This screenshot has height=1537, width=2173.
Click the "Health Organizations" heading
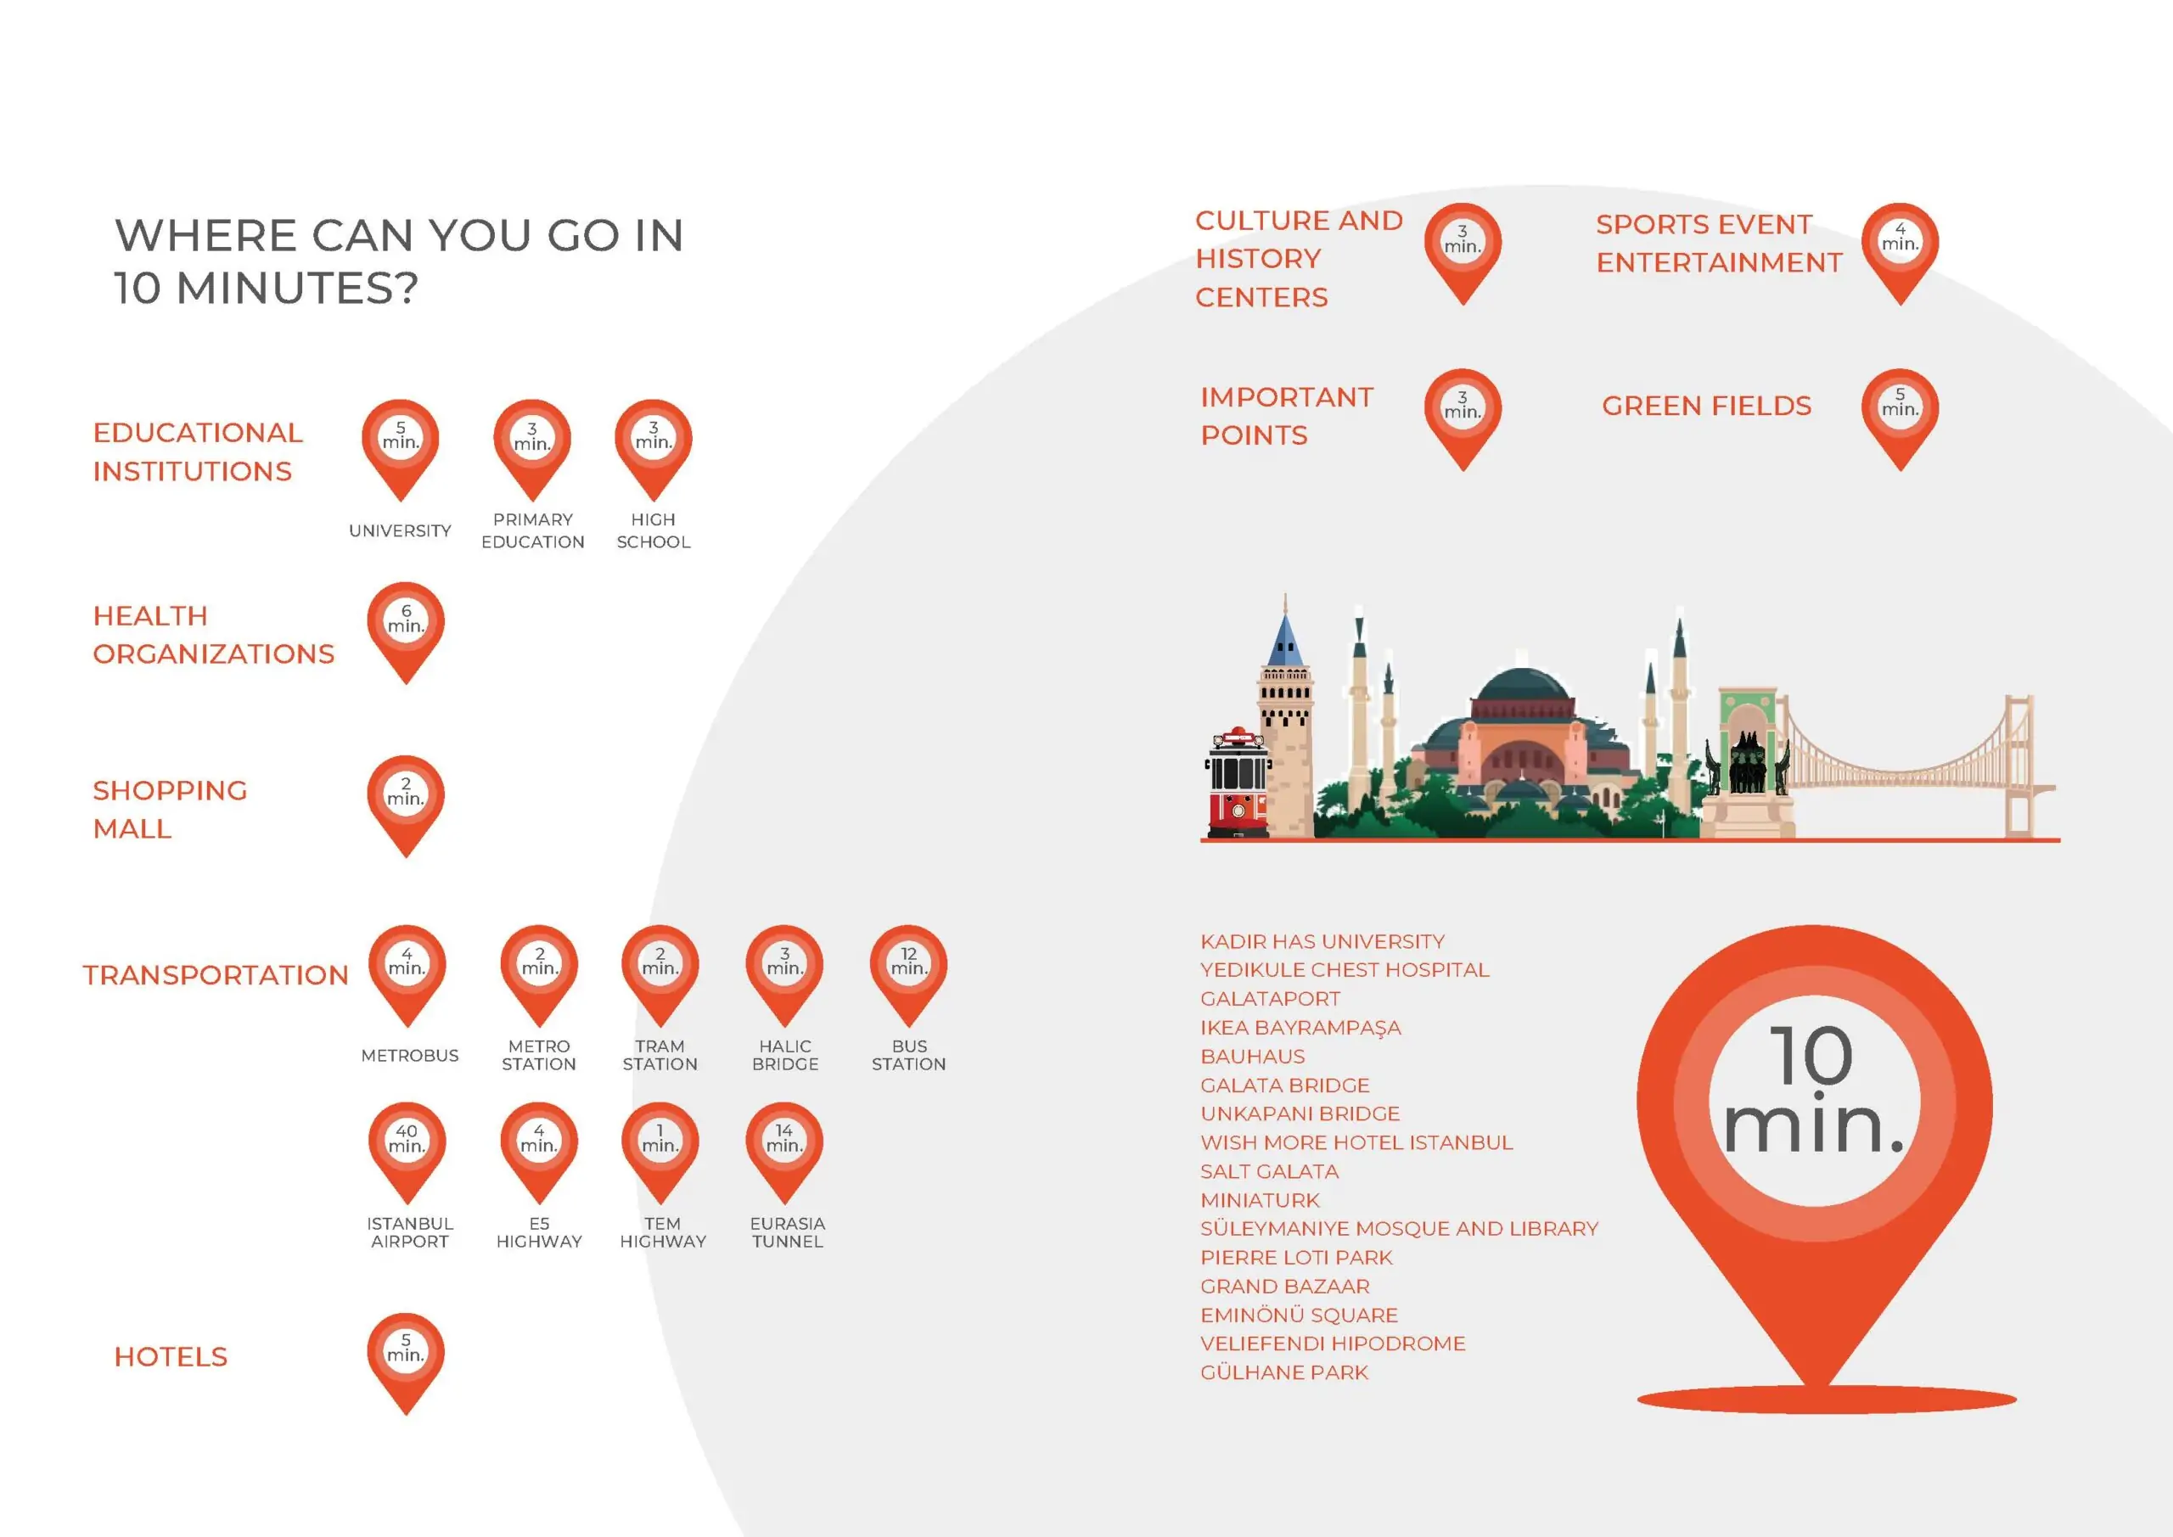pos(214,635)
